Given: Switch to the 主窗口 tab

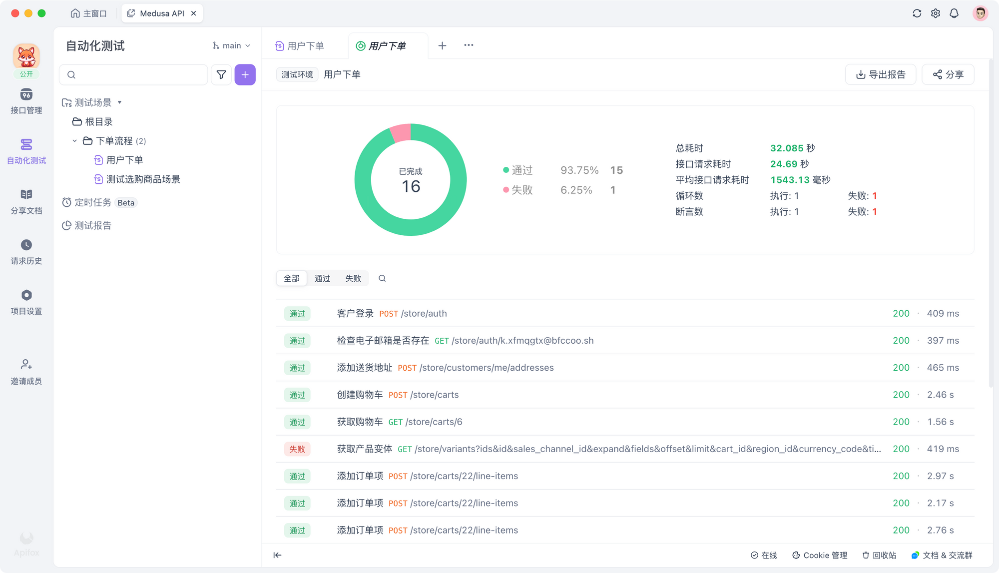Looking at the screenshot, I should click(x=89, y=13).
